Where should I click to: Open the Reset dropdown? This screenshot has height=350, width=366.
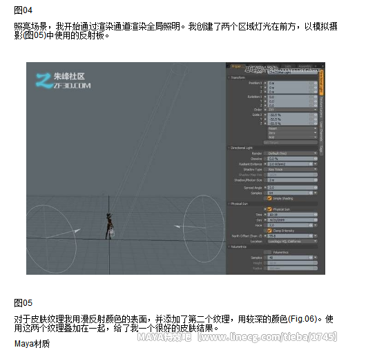click(x=293, y=128)
